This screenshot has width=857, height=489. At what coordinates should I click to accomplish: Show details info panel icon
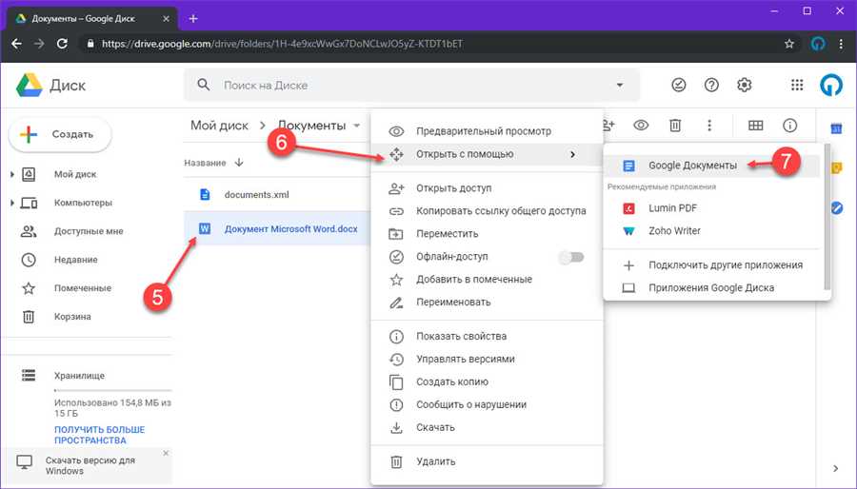click(789, 126)
